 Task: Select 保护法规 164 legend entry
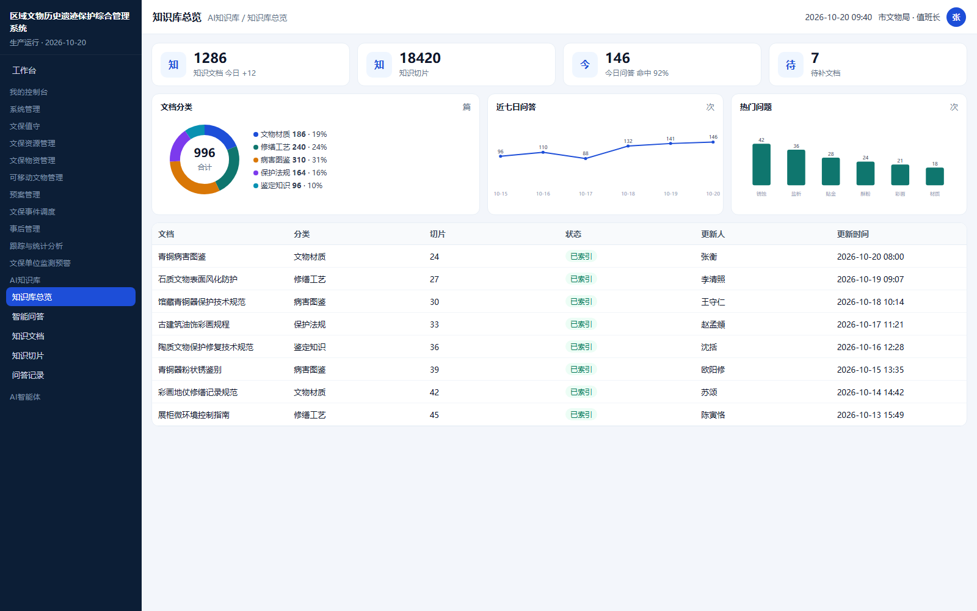[290, 173]
